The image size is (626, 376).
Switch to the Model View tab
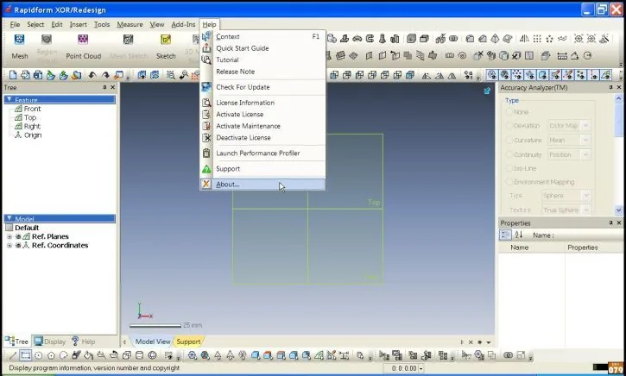[x=153, y=342]
